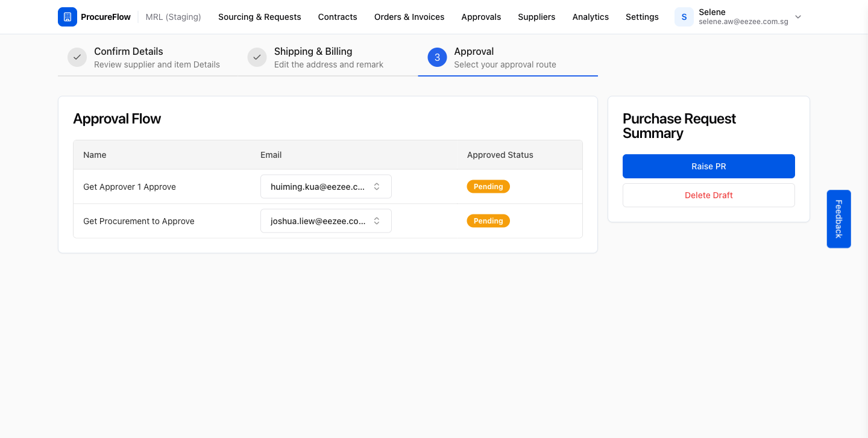Click the selene.aw@eezee.com.sg email text

coord(743,22)
